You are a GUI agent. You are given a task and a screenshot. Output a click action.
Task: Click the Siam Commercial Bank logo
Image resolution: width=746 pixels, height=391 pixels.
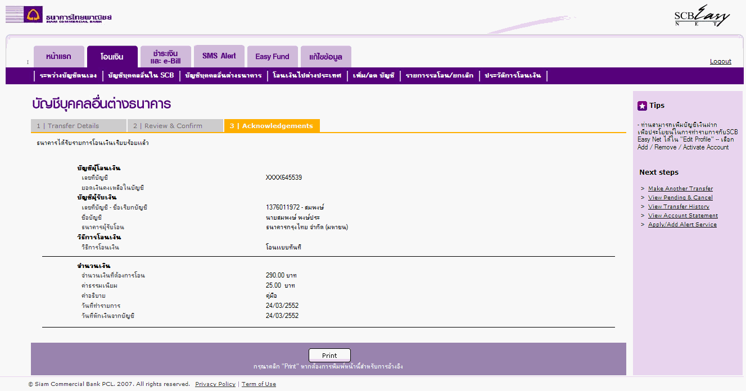point(59,15)
